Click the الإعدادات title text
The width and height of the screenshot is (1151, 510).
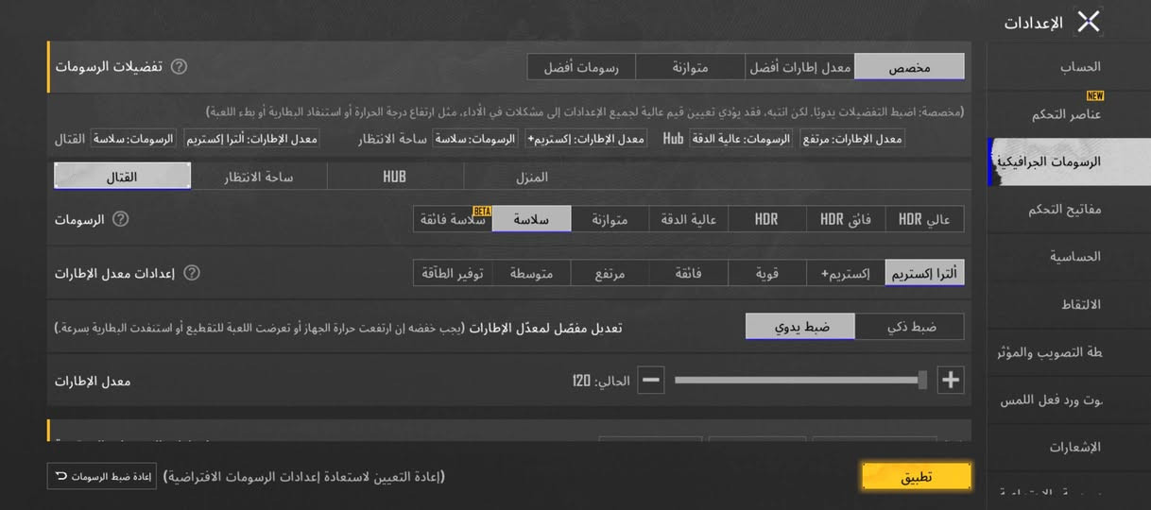[1033, 23]
